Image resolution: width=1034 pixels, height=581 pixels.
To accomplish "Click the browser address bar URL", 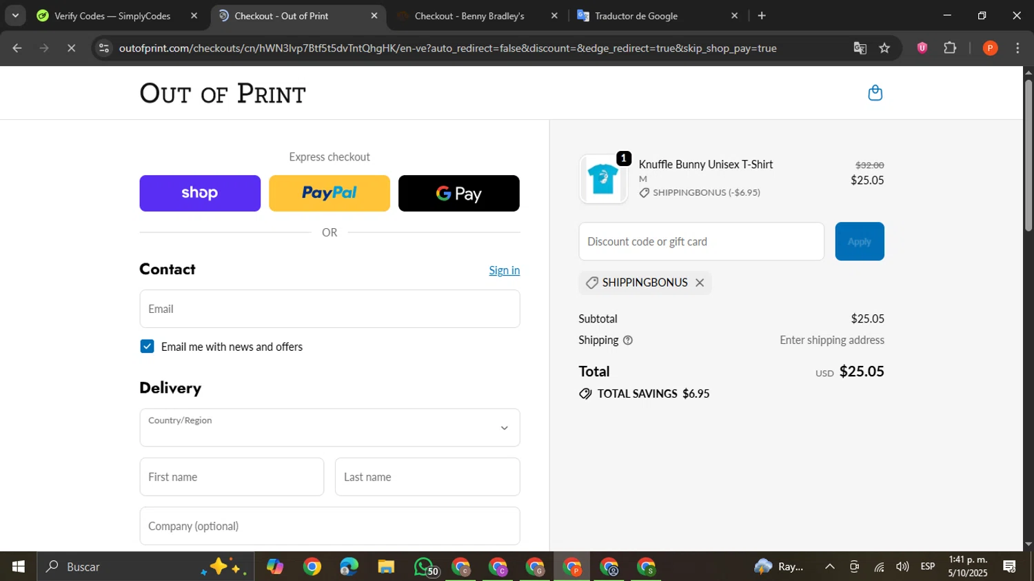I will tap(448, 48).
